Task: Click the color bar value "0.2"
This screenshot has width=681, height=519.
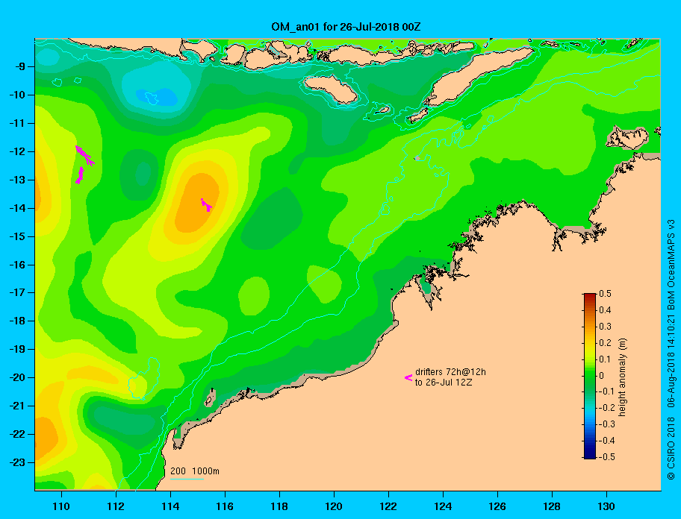Action: tap(605, 342)
